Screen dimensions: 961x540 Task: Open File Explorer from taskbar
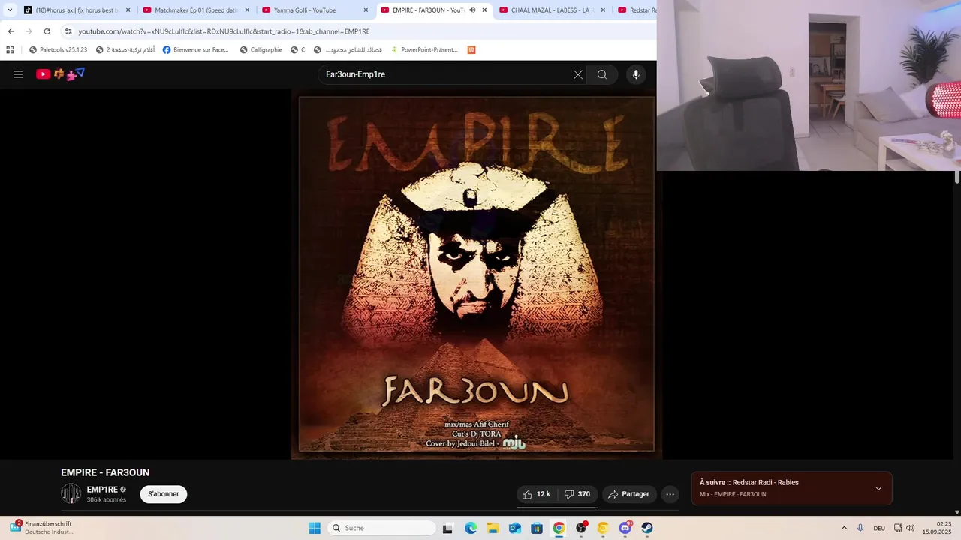[493, 528]
